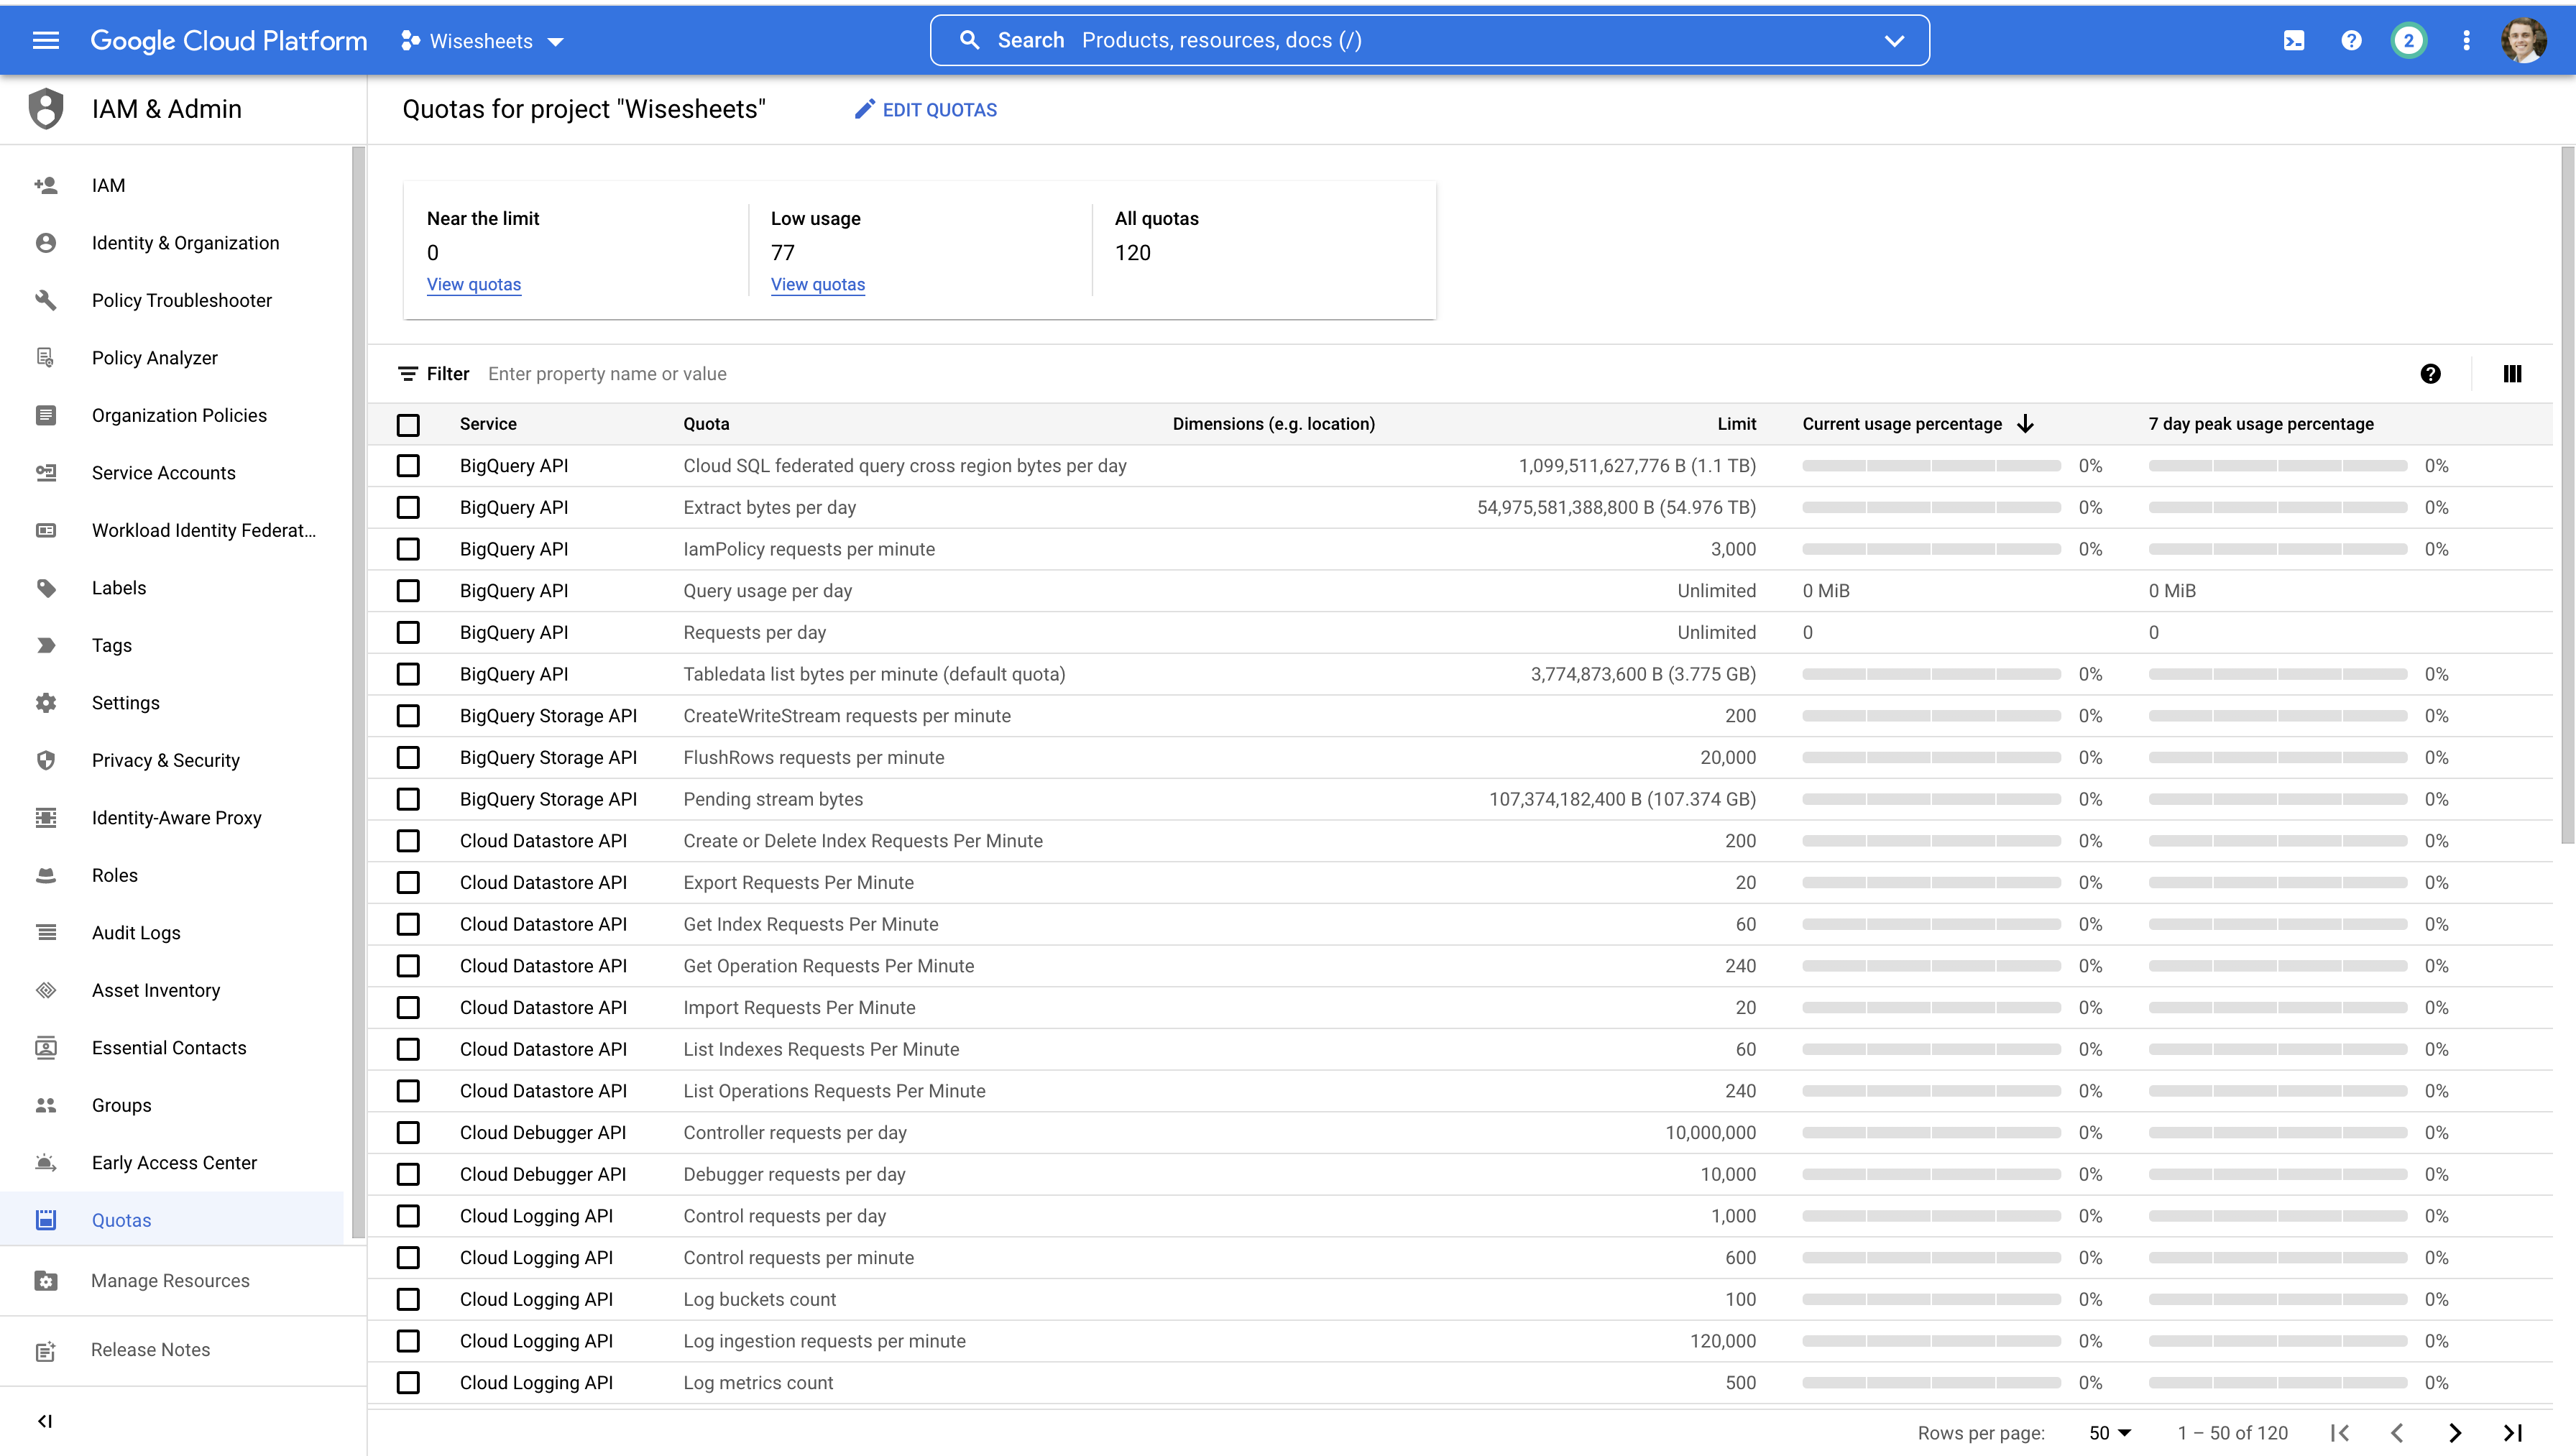The image size is (2576, 1456).
Task: Click the Release Notes icon
Action: (x=46, y=1350)
